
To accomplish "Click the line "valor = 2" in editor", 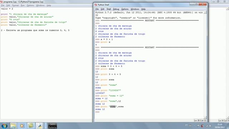I will [7, 9].
